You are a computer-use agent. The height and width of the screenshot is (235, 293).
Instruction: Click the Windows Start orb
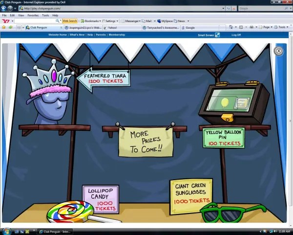point(6,231)
